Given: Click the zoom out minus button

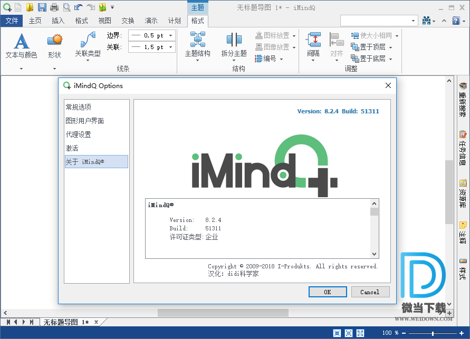Looking at the screenshot, I should click(x=404, y=333).
